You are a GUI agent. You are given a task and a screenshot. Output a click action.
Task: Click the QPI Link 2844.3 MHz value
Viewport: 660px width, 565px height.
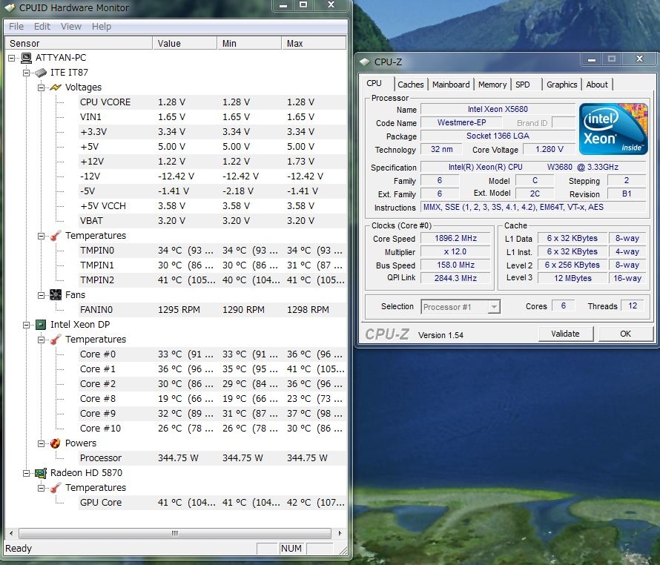[x=455, y=278]
